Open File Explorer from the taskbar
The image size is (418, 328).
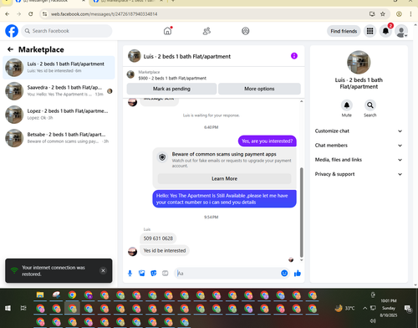40,295
